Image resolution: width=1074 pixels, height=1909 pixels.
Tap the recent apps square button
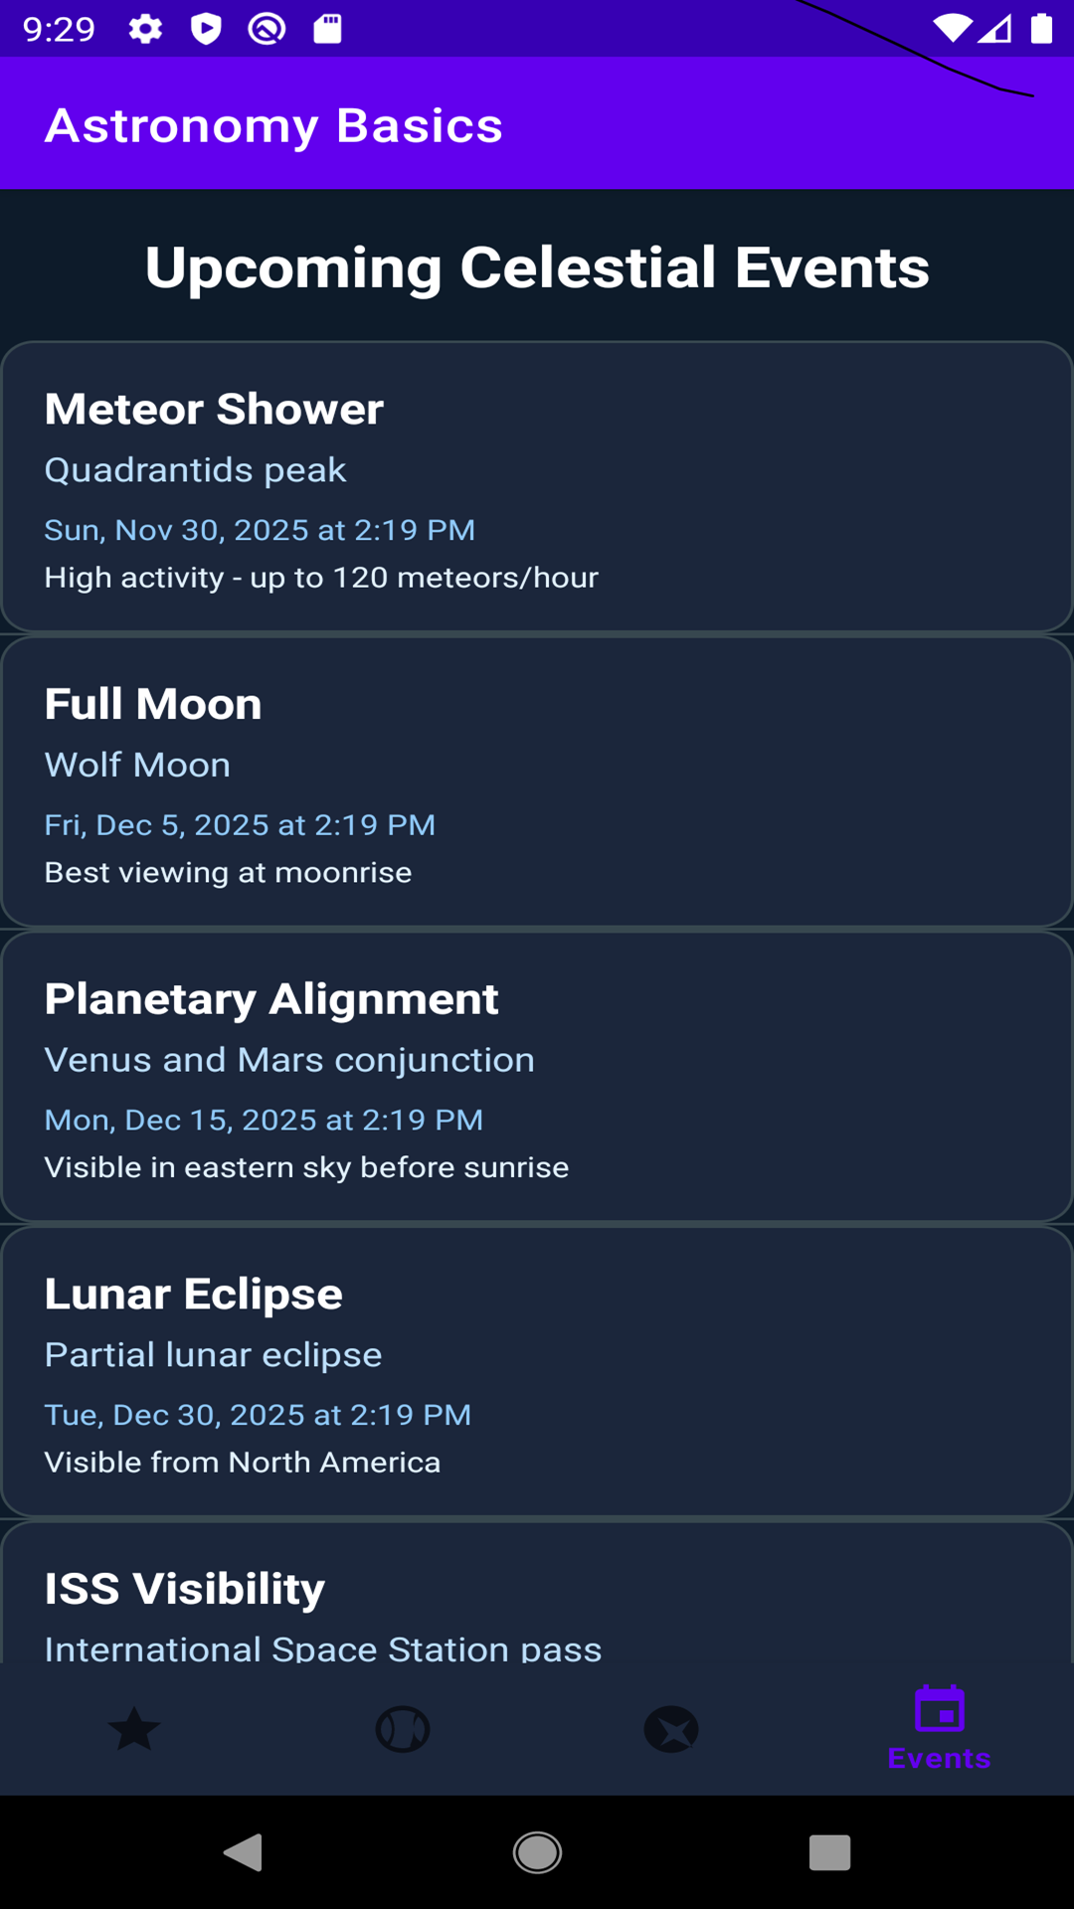[x=829, y=1852]
